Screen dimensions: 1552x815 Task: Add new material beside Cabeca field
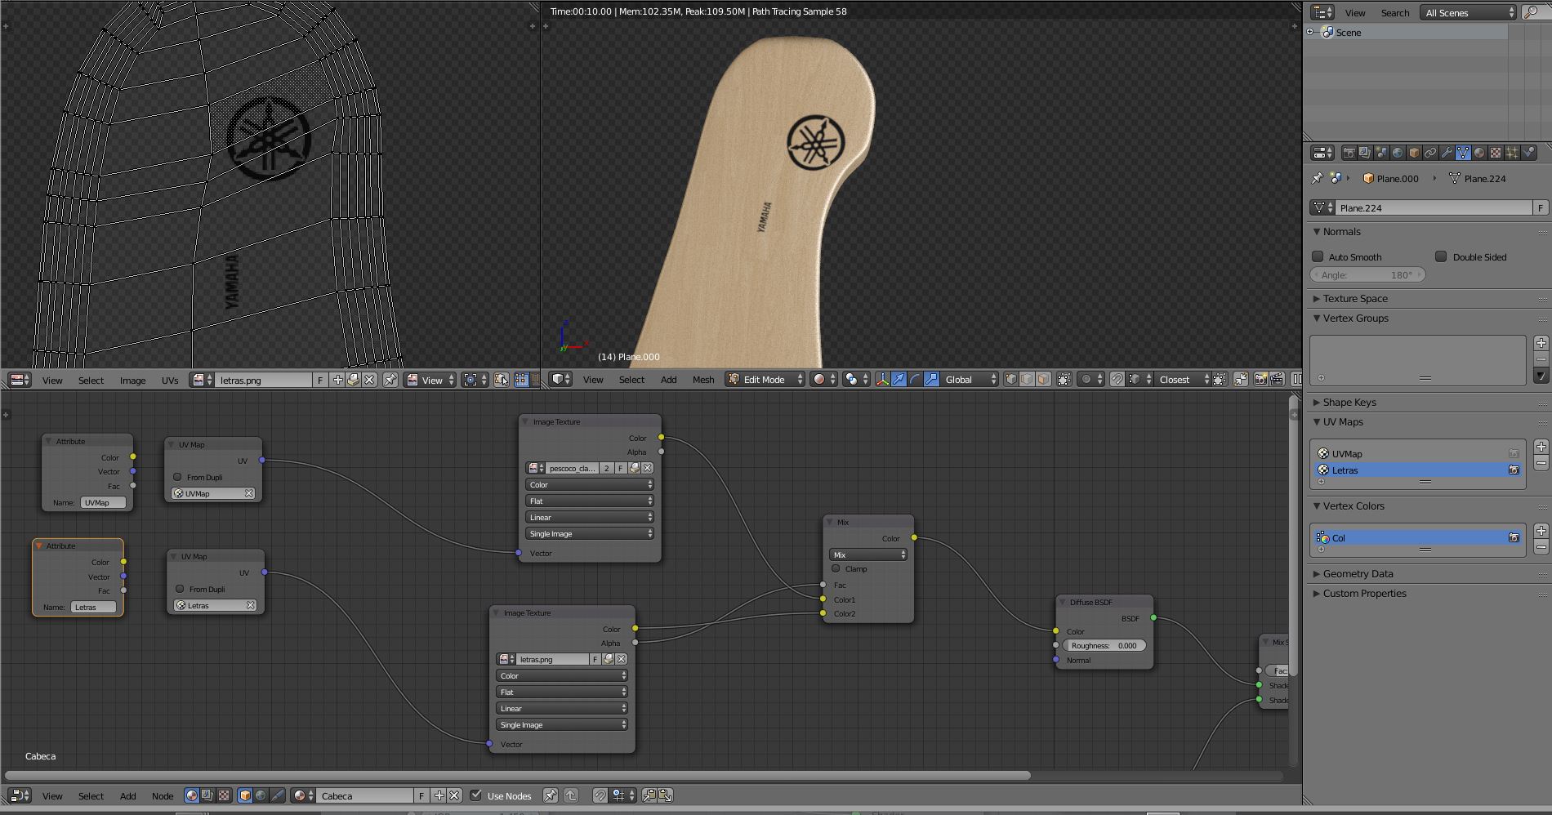click(439, 795)
